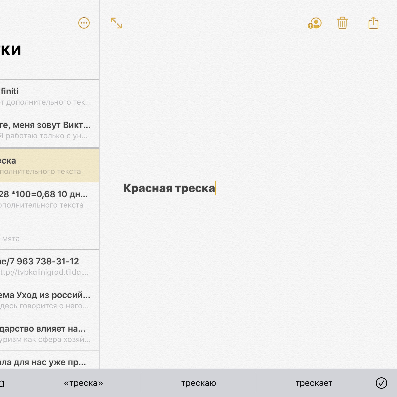Open the share sheet icon
The width and height of the screenshot is (397, 397).
(373, 23)
